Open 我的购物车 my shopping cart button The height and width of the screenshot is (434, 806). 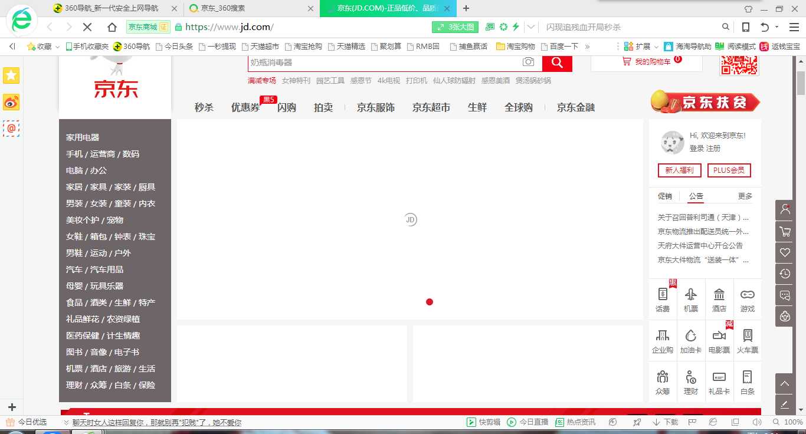click(647, 62)
